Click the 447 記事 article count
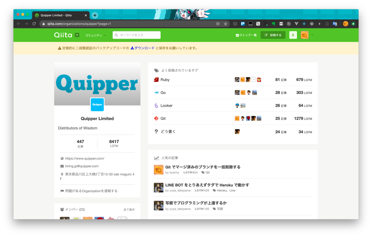372x237 pixels. click(x=80, y=143)
